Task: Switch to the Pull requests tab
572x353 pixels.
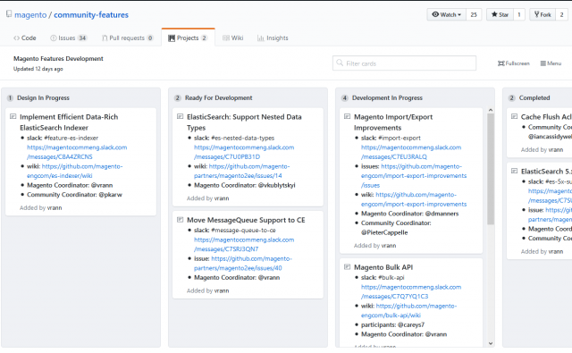Action: point(127,38)
